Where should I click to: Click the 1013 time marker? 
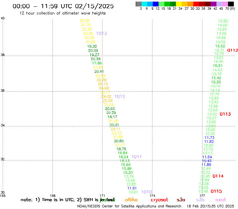point(102,33)
